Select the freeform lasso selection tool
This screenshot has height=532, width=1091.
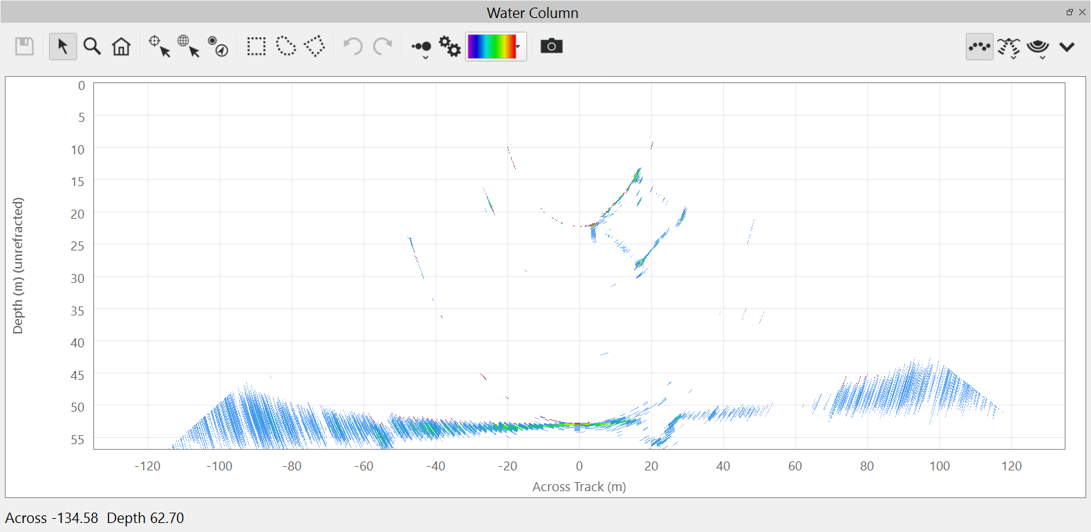286,46
